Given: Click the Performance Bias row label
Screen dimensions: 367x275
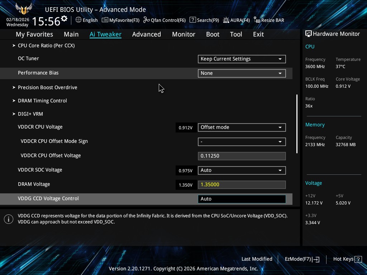Looking at the screenshot, I should tap(38, 73).
